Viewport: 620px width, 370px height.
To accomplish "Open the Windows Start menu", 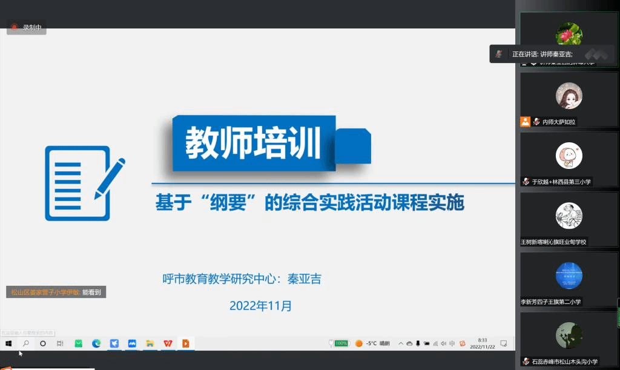I will (x=8, y=343).
